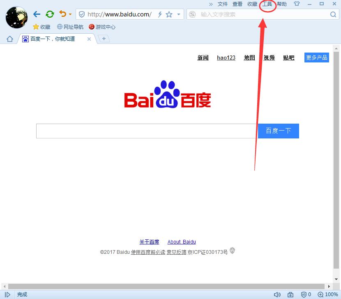Open 关于百度 link
The height and width of the screenshot is (299, 341).
(149, 242)
